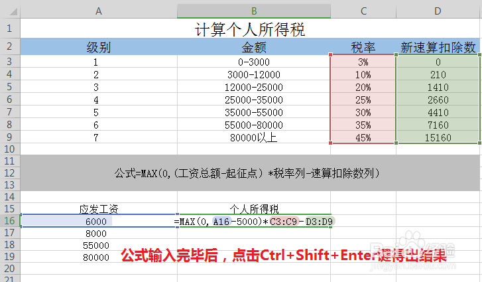Select the deduction cell 4410
This screenshot has height=282, width=482.
tap(438, 112)
